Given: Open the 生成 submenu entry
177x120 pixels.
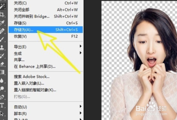Looking at the screenshot, I should pos(46,53).
